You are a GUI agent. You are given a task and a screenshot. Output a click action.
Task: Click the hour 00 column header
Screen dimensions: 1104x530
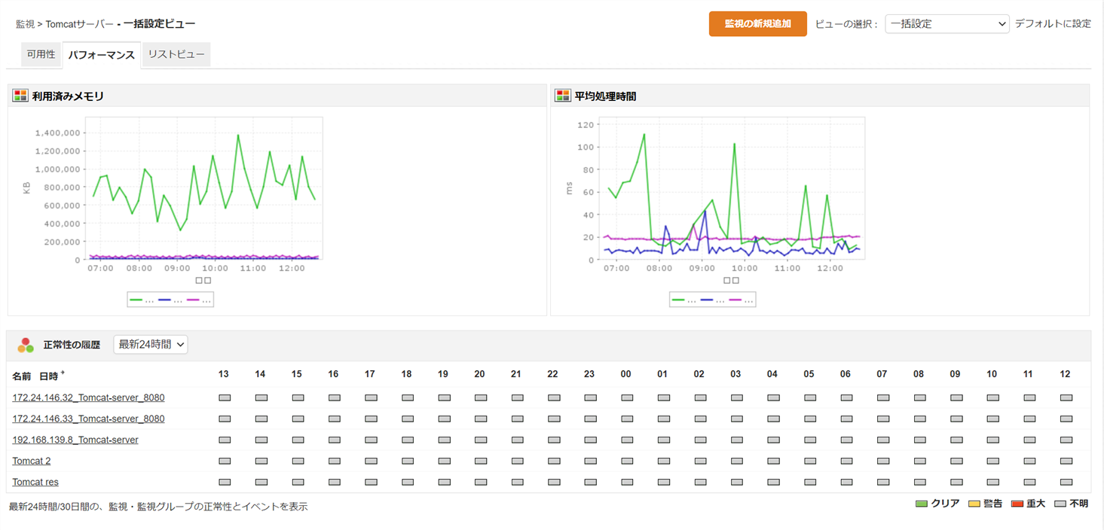(626, 374)
